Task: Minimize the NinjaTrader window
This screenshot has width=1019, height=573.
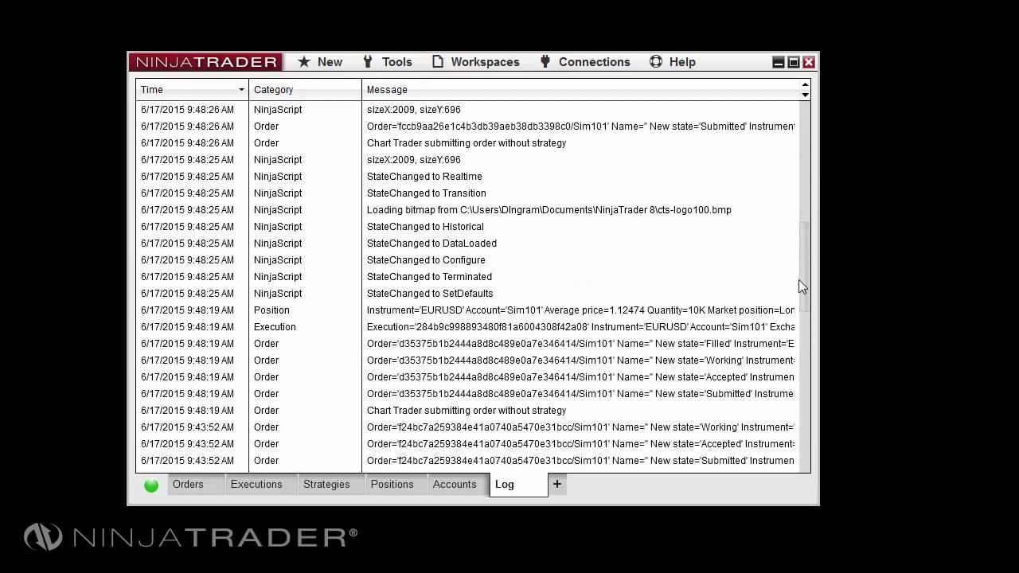Action: (x=779, y=62)
